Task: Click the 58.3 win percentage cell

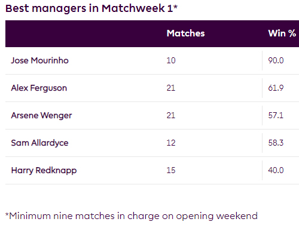Action: (x=276, y=143)
